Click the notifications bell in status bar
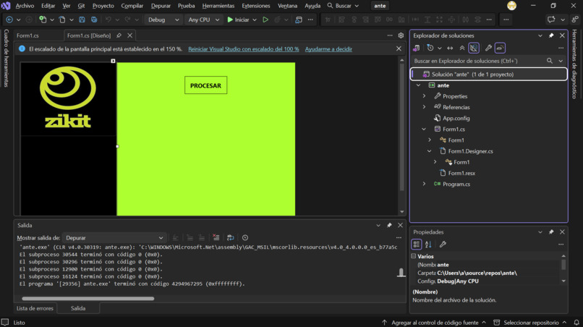Screen dimensions: 583x327 coord(576,323)
